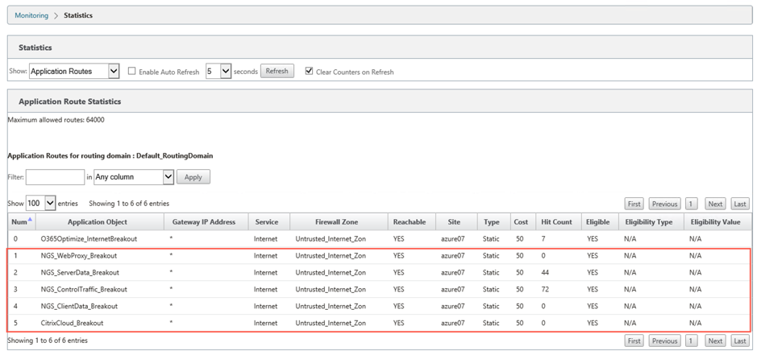
Task: Open the Show Application Routes dropdown
Action: tap(74, 71)
